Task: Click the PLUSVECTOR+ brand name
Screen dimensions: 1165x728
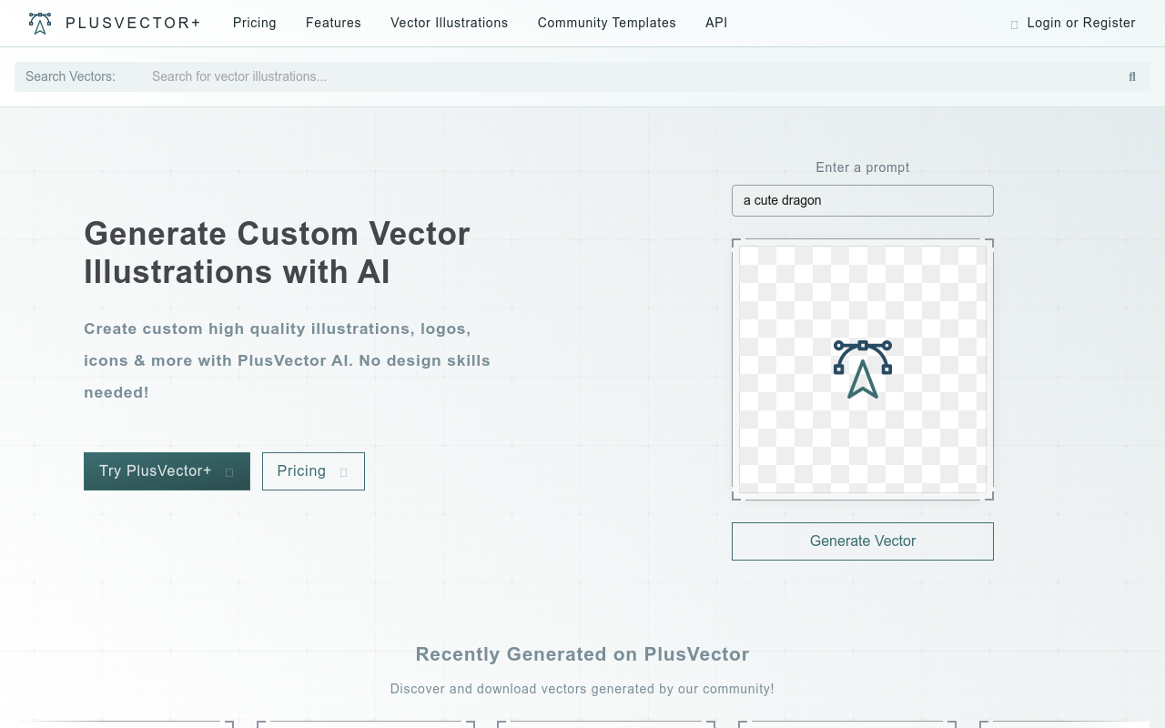Action: [133, 23]
